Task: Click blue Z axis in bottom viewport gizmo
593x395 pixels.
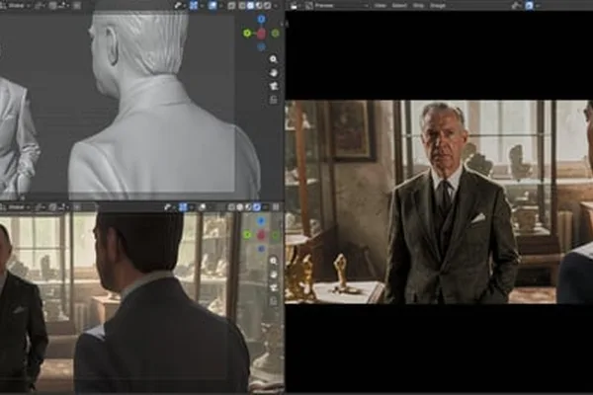Action: point(261,221)
